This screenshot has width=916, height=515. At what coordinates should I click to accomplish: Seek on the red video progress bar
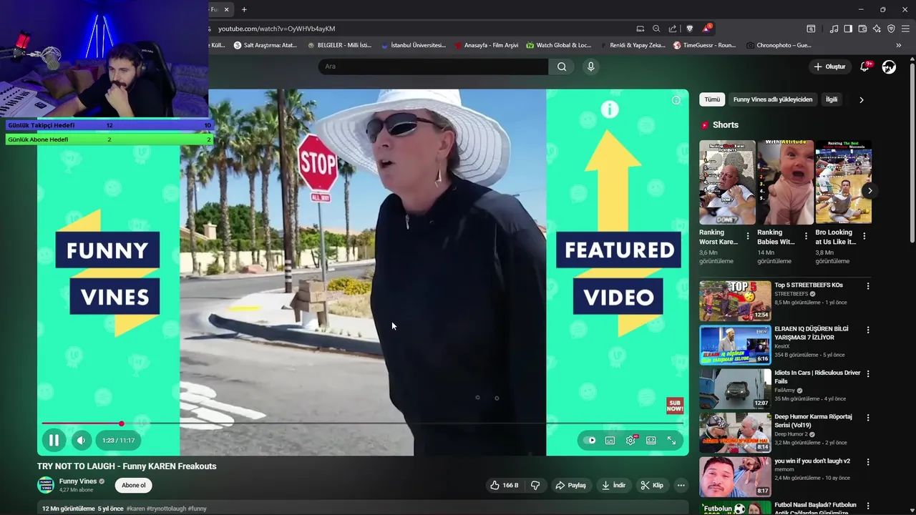click(x=363, y=423)
